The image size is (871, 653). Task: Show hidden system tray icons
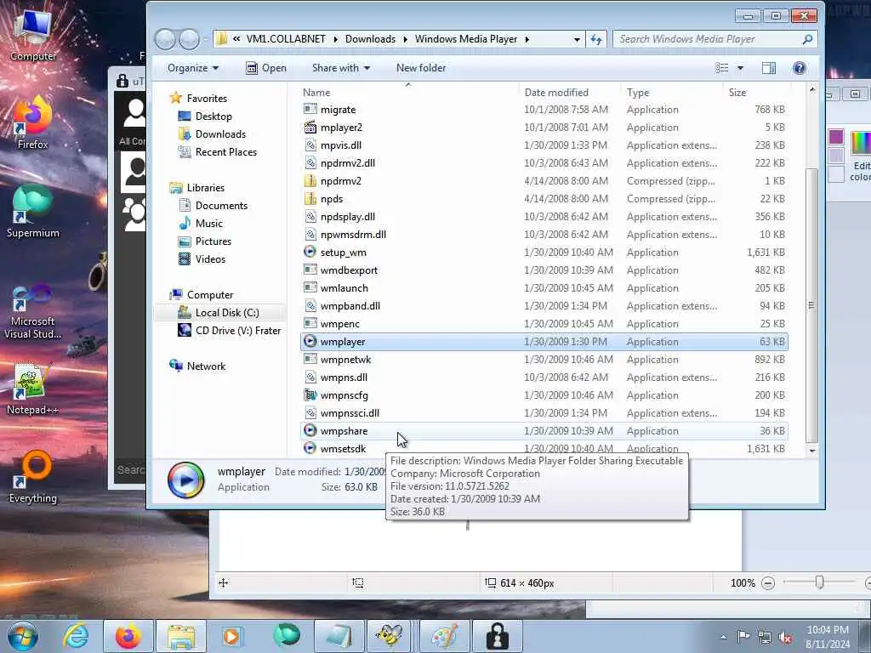(x=723, y=637)
